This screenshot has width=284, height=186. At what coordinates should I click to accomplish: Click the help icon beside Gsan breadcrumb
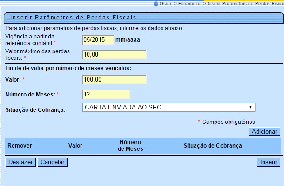155,3
